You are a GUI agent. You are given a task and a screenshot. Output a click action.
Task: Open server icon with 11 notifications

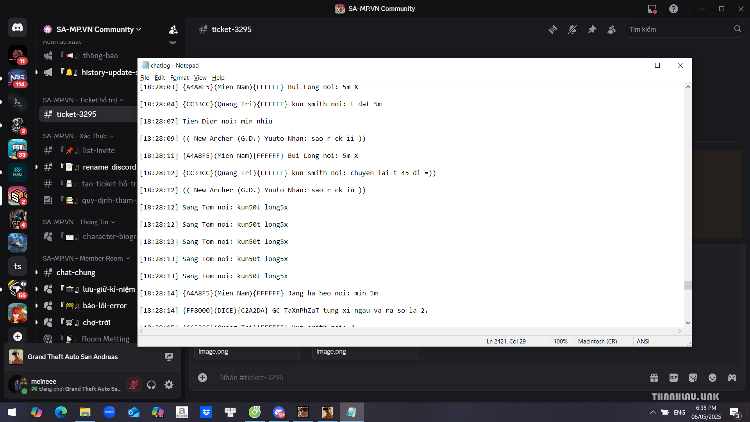(x=18, y=55)
